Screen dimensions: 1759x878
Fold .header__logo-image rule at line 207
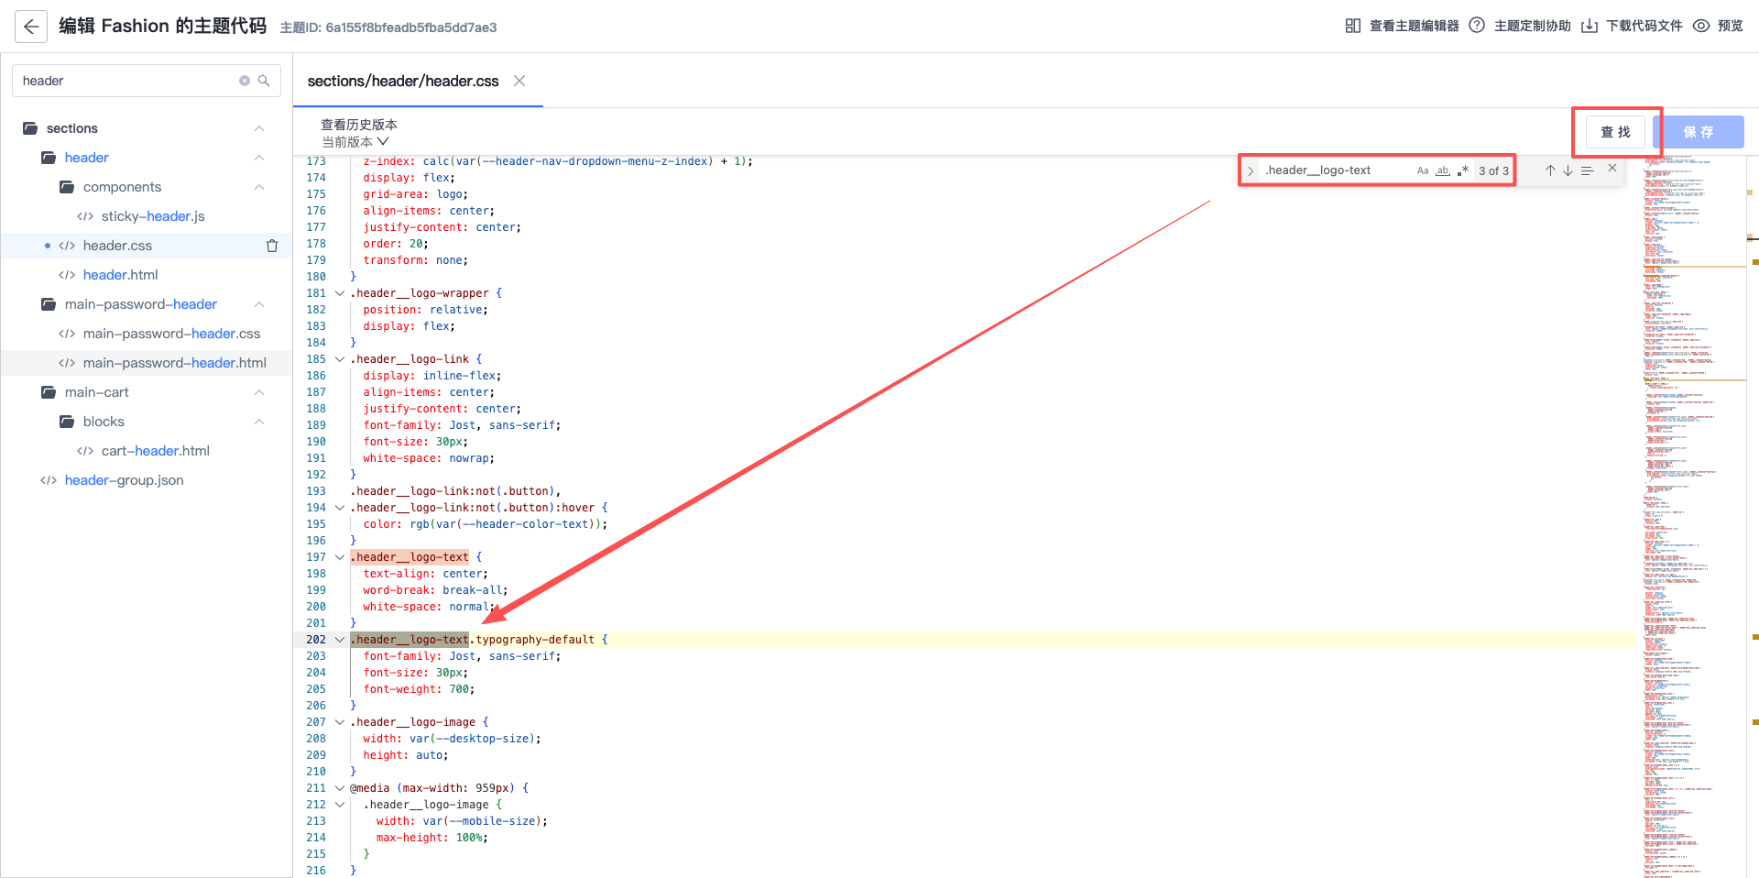click(340, 722)
